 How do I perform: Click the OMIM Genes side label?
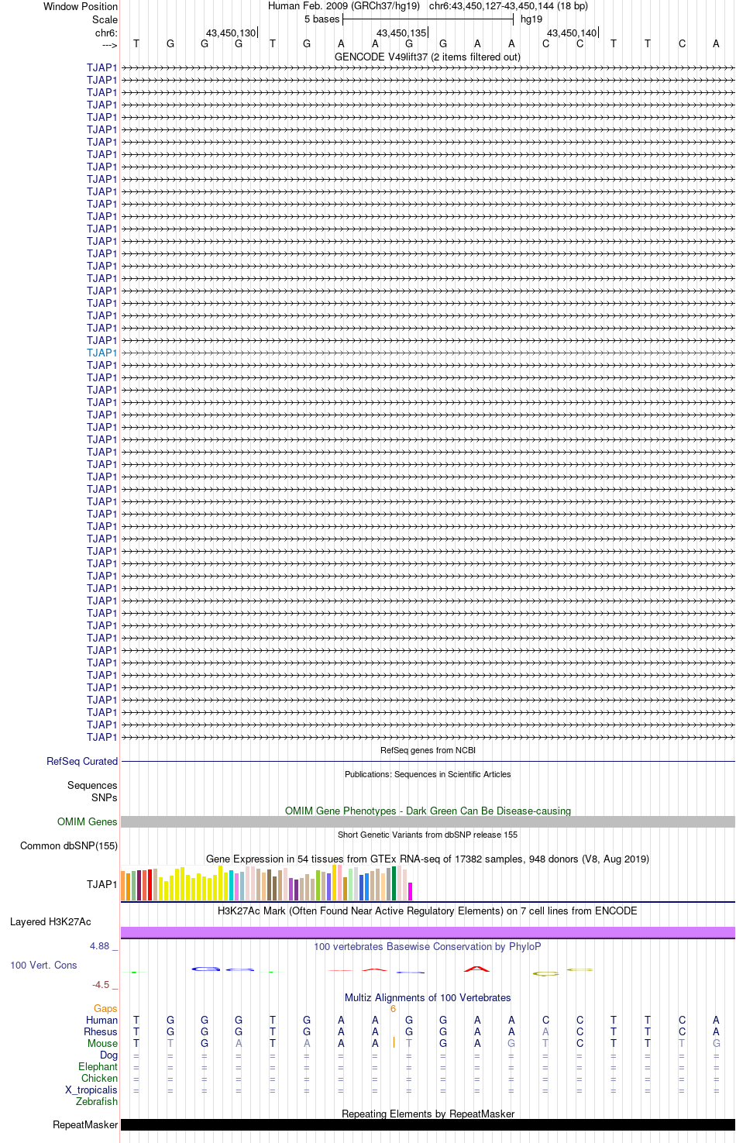coord(88,822)
